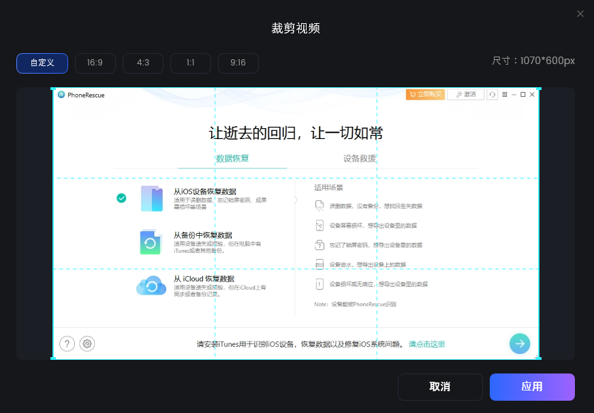
Task: Click the 从iOS设备恢复数据 phone icon
Action: pos(151,198)
